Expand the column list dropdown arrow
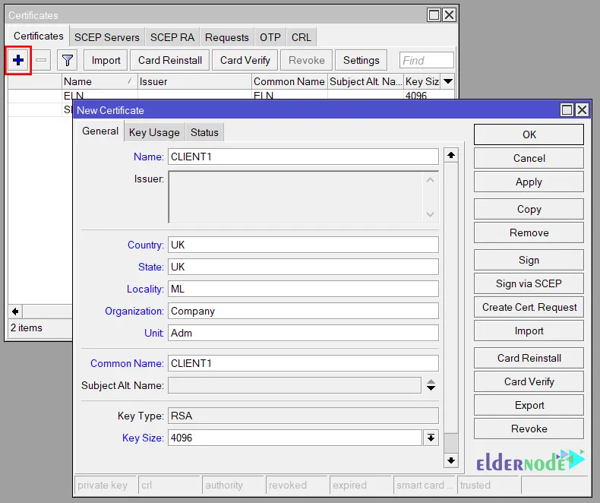 point(448,81)
